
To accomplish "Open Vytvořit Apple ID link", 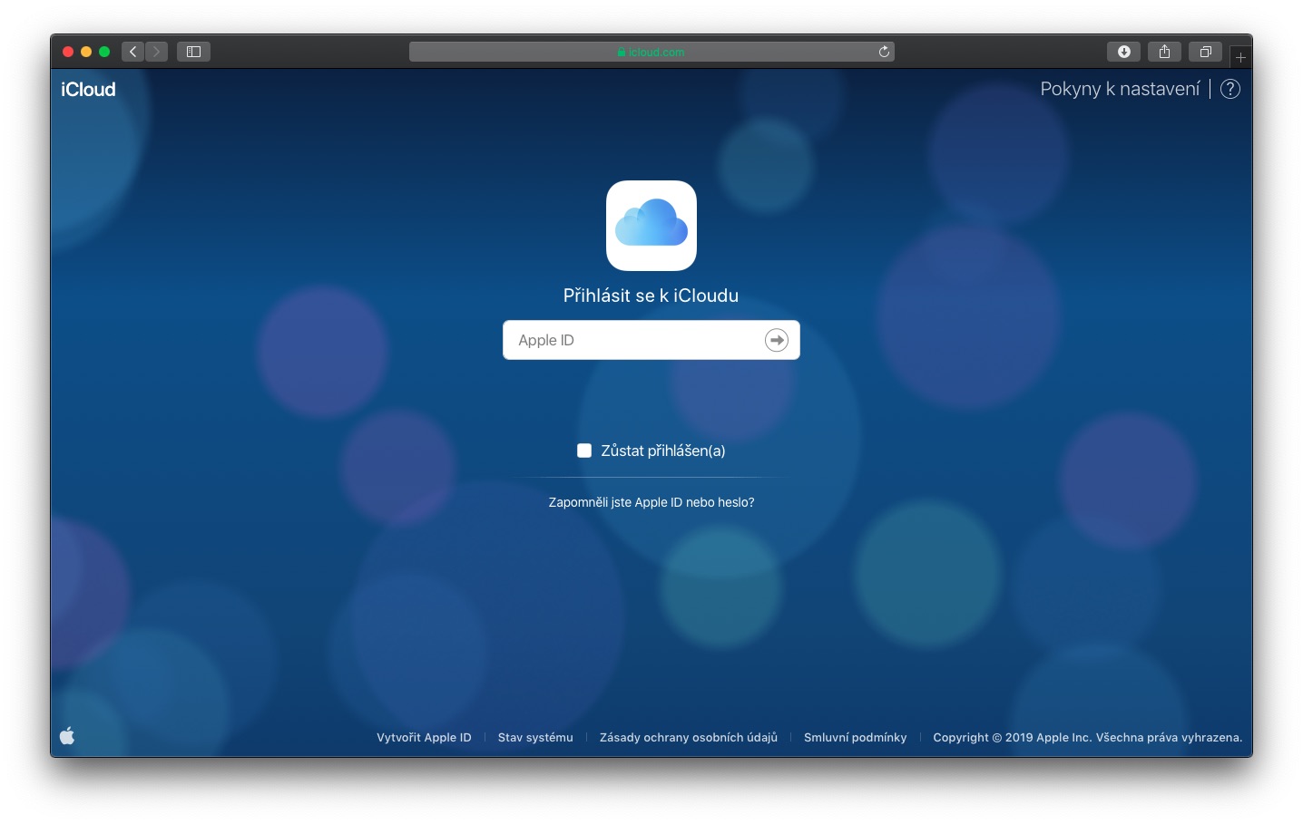I will coord(424,738).
